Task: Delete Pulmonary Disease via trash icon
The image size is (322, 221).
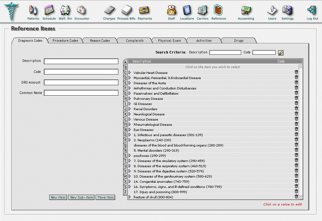Action: point(296,98)
